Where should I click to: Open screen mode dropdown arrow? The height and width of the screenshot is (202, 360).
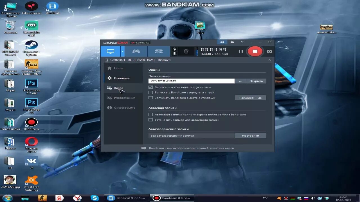(123, 51)
